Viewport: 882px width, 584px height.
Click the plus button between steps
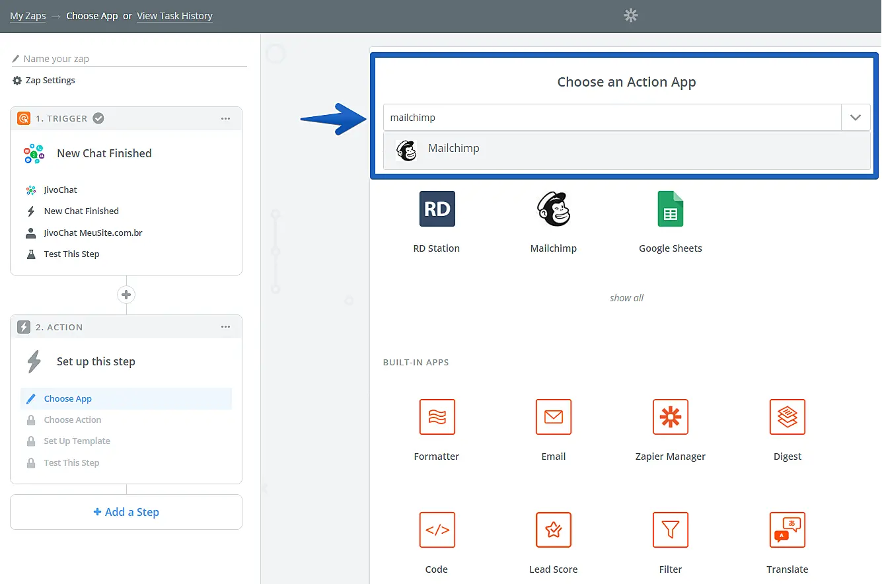tap(126, 295)
